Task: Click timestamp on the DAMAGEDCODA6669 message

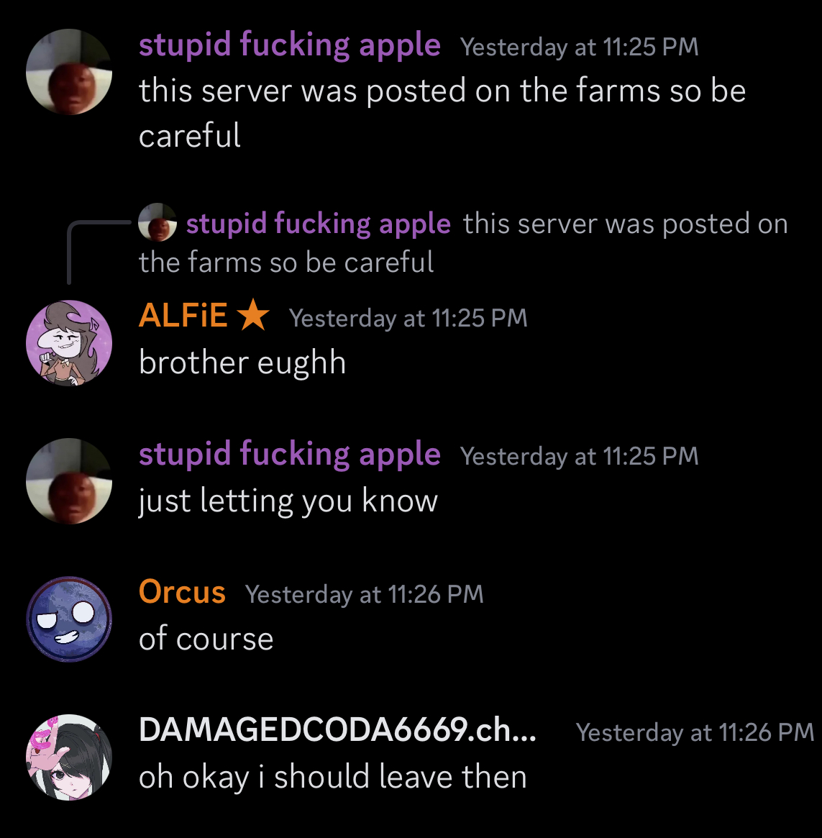Action: (695, 732)
